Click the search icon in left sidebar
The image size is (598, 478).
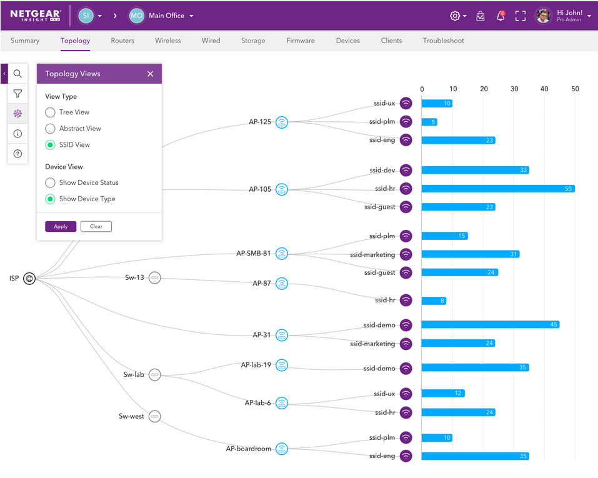(17, 74)
